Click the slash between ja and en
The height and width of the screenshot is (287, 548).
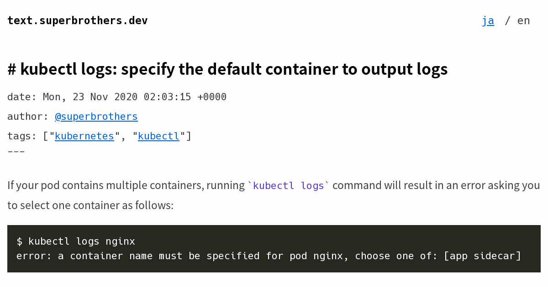click(507, 20)
